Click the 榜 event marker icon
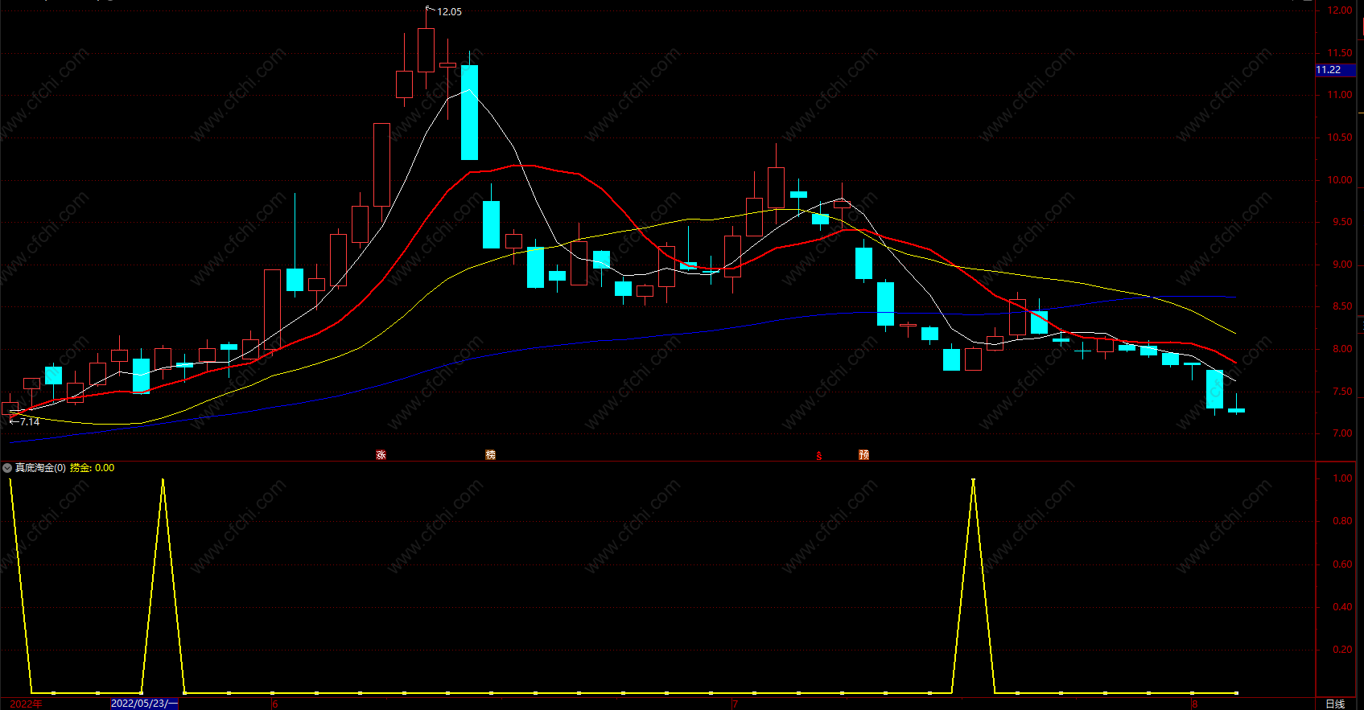Viewport: 1364px width, 710px height. 491,455
